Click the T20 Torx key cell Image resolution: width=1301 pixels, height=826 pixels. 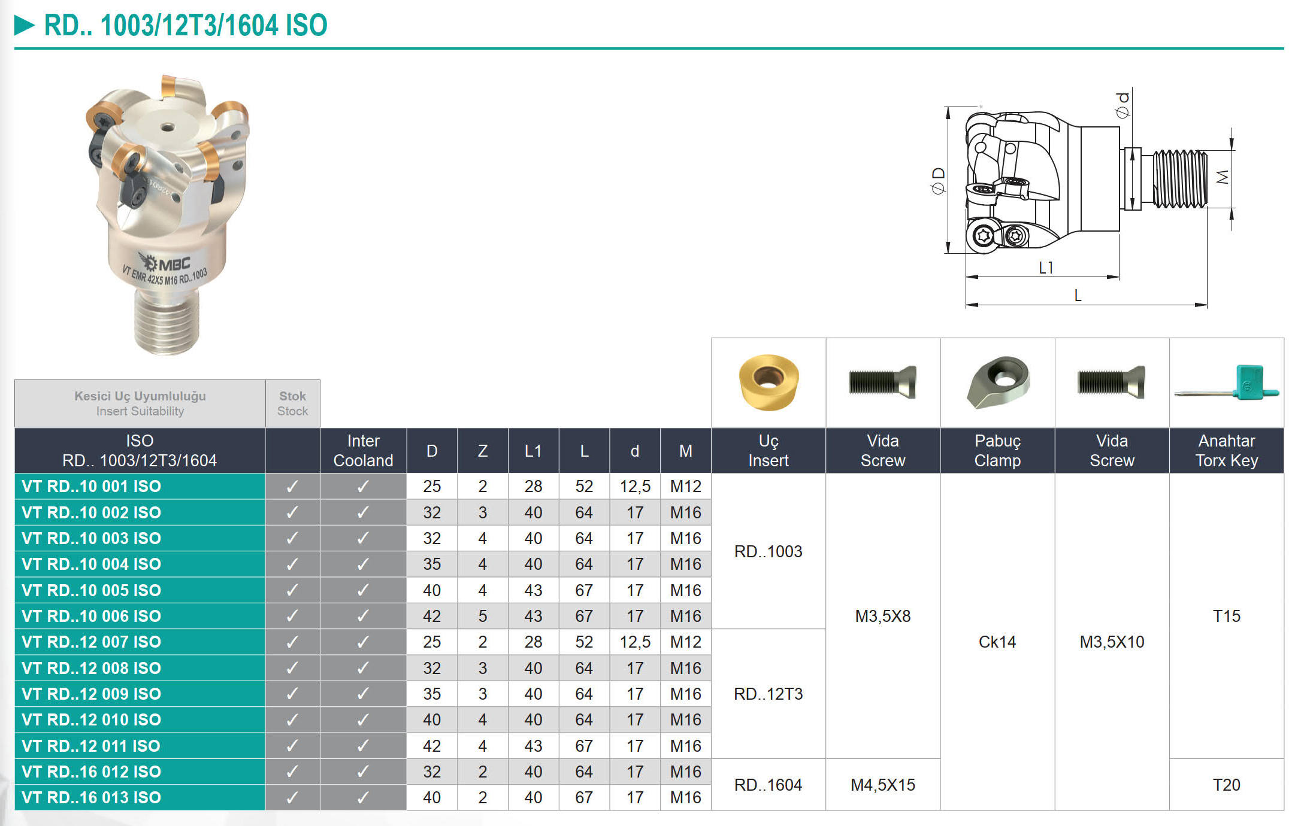click(1226, 785)
